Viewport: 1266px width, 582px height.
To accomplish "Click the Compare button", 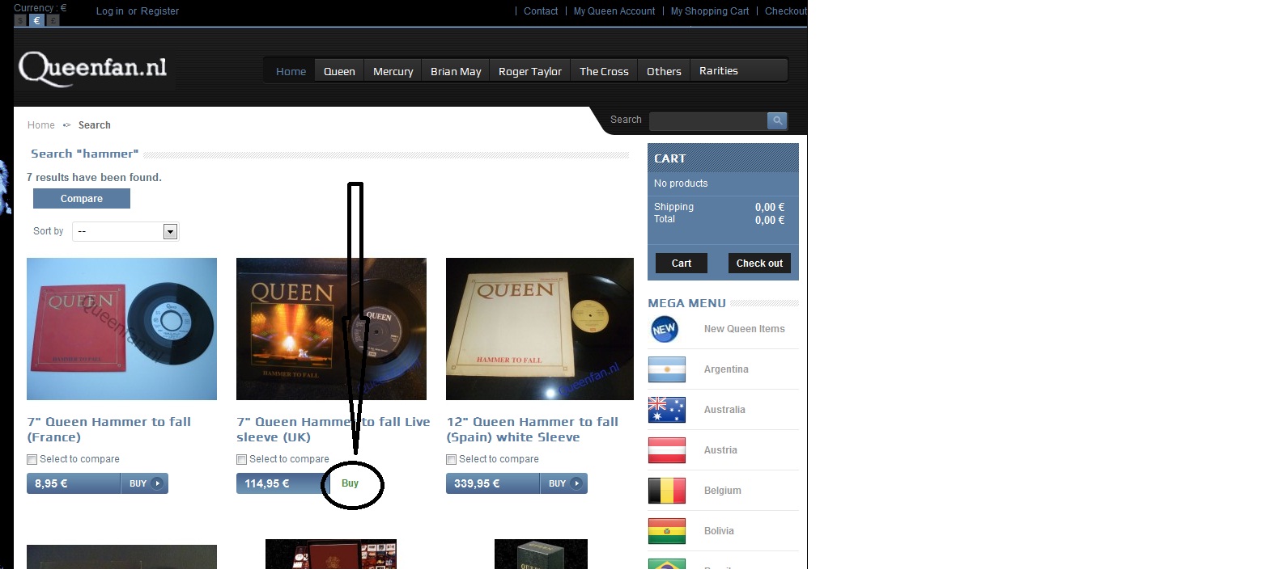I will tap(82, 199).
